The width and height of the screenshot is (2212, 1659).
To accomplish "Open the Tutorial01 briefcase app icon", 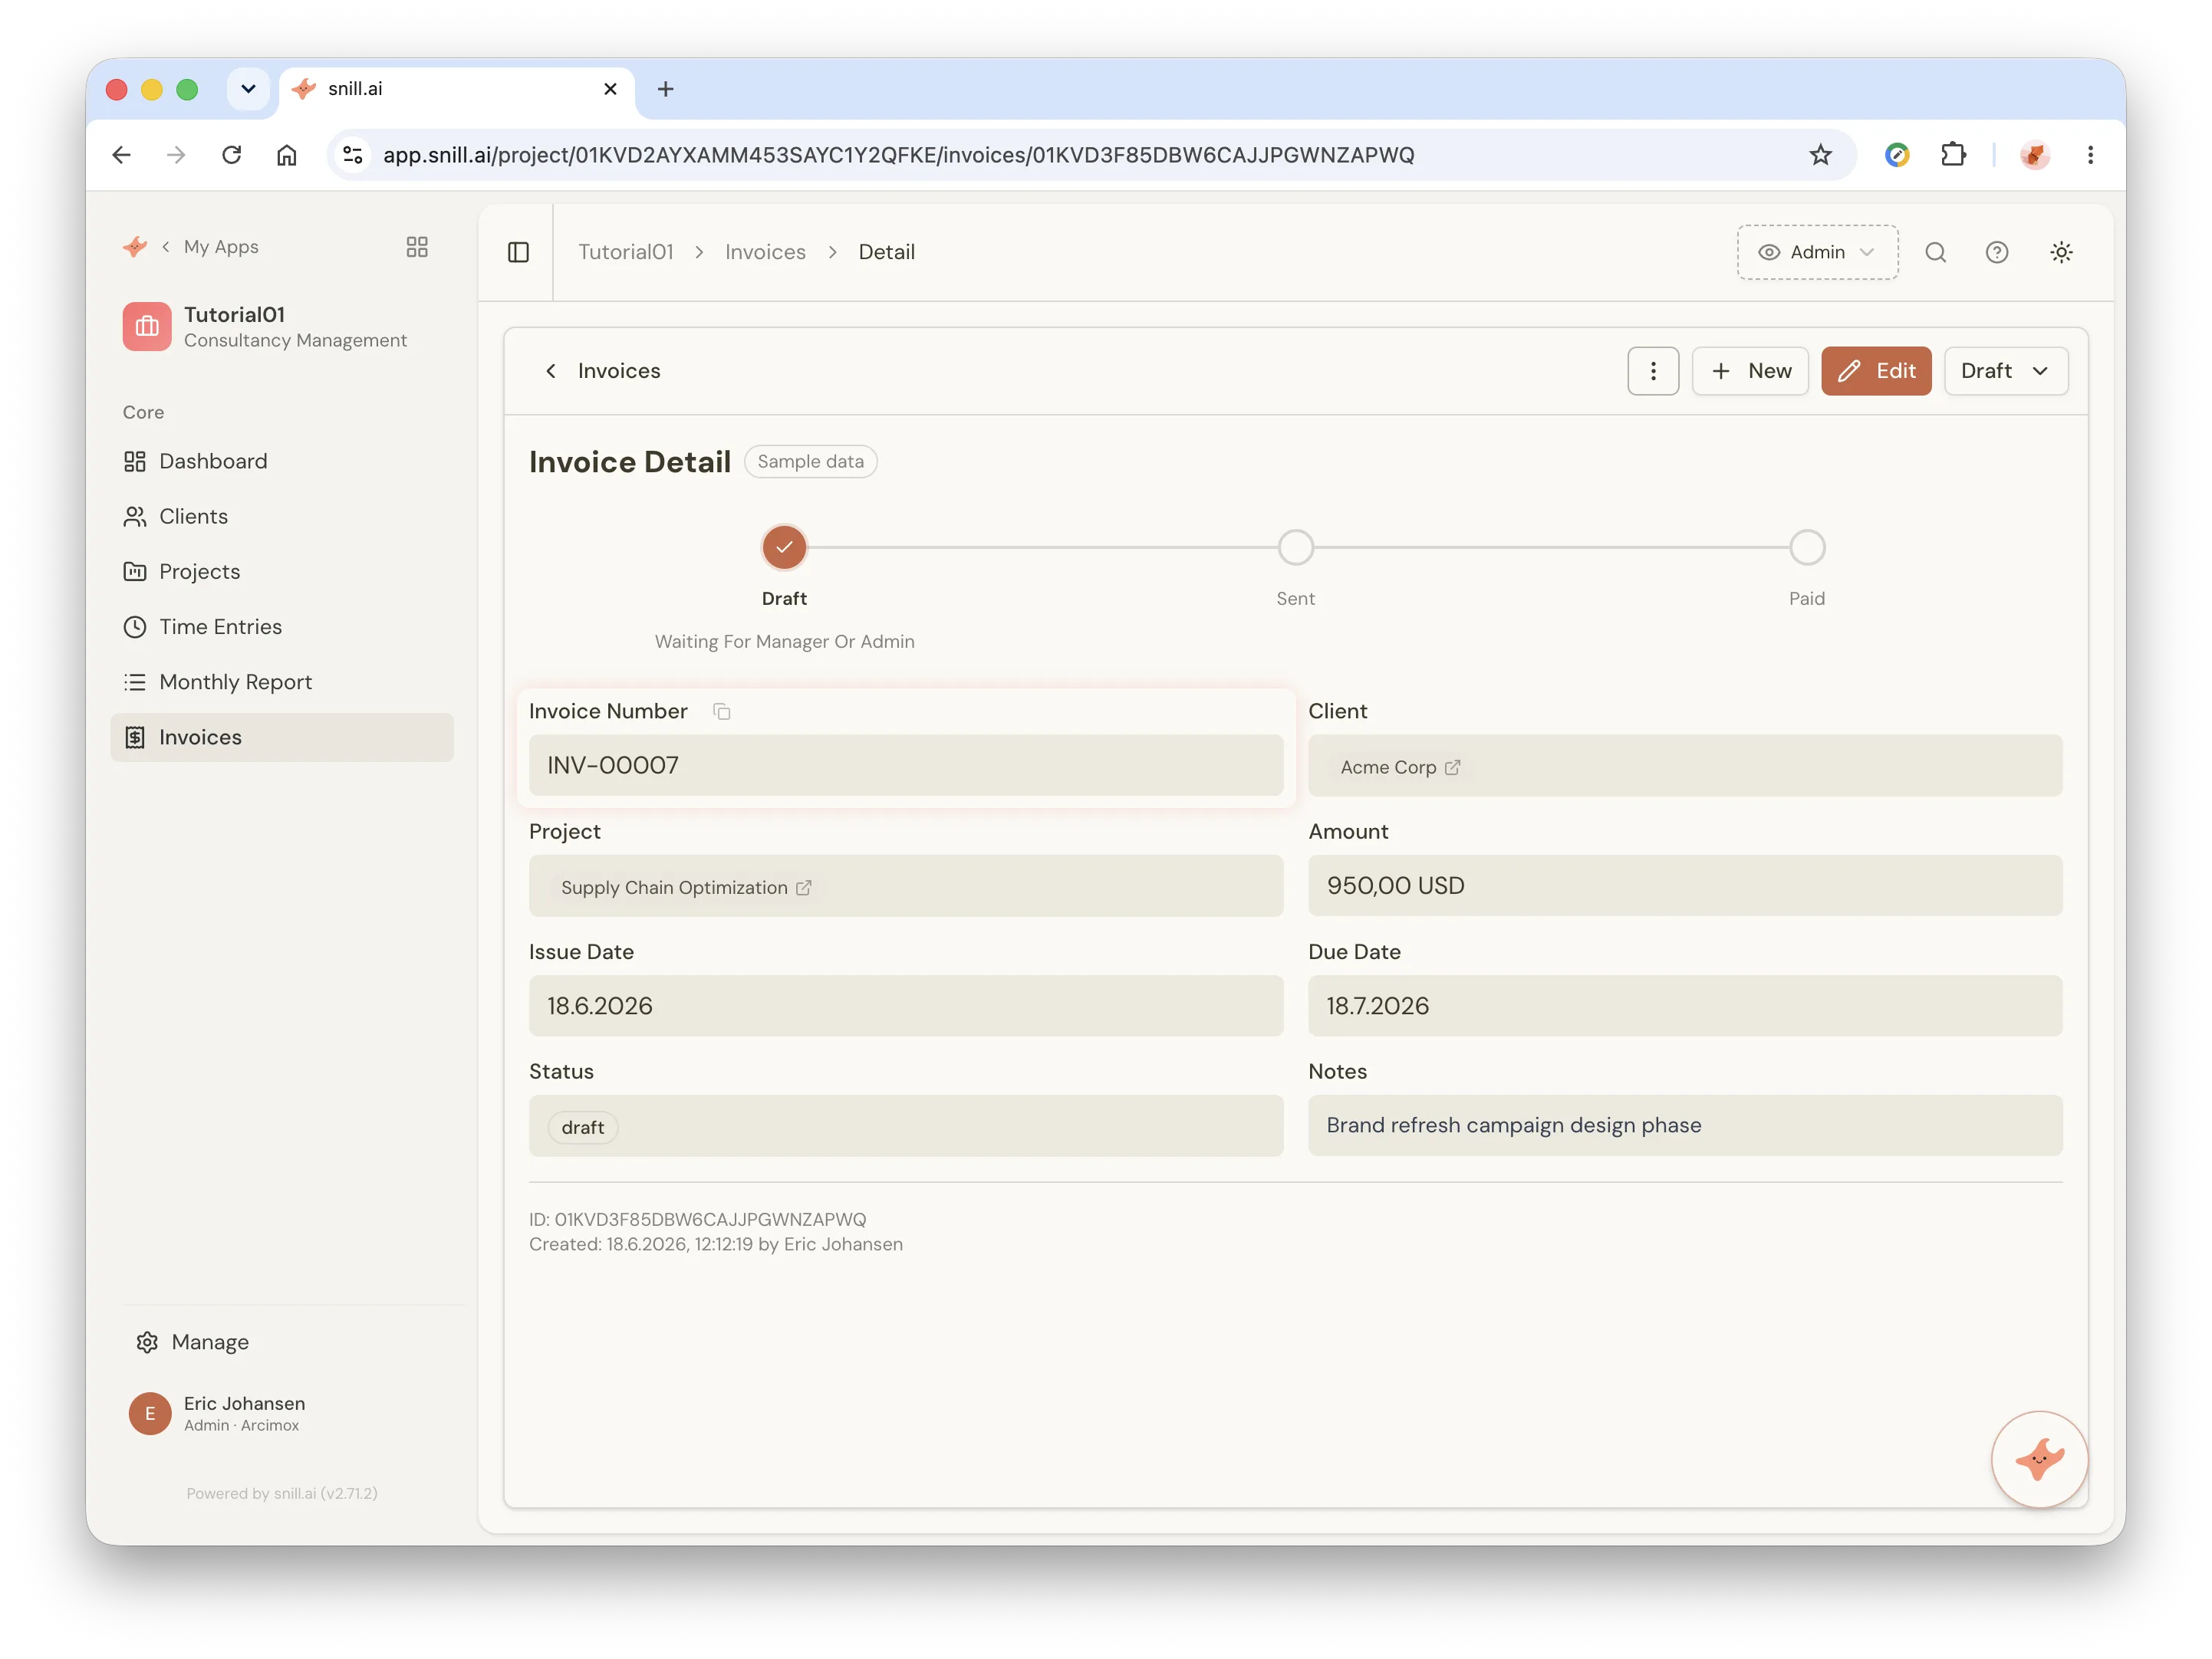I will [x=147, y=327].
